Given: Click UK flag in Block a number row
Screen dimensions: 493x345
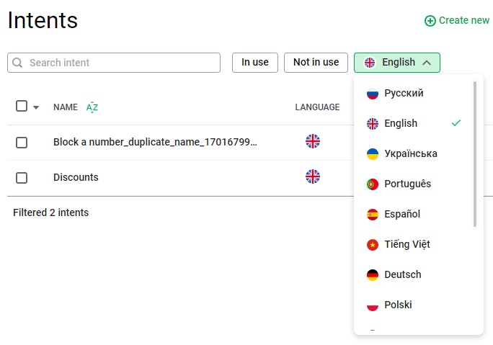Looking at the screenshot, I should pos(312,141).
